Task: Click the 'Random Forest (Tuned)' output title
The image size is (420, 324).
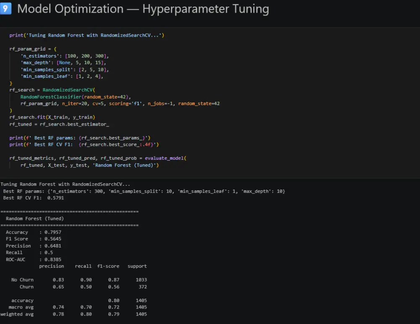Action: click(x=35, y=219)
